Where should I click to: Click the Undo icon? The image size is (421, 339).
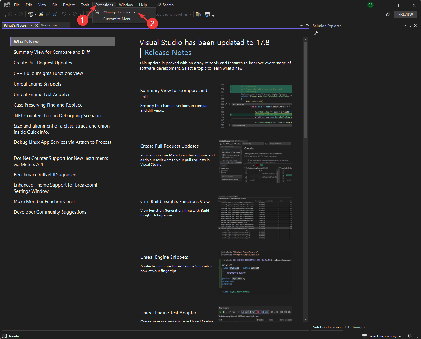[x=64, y=14]
